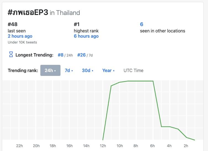Image resolution: width=208 pixels, height=151 pixels.
Task: Select the 24h trending rank tab
Action: (x=50, y=70)
